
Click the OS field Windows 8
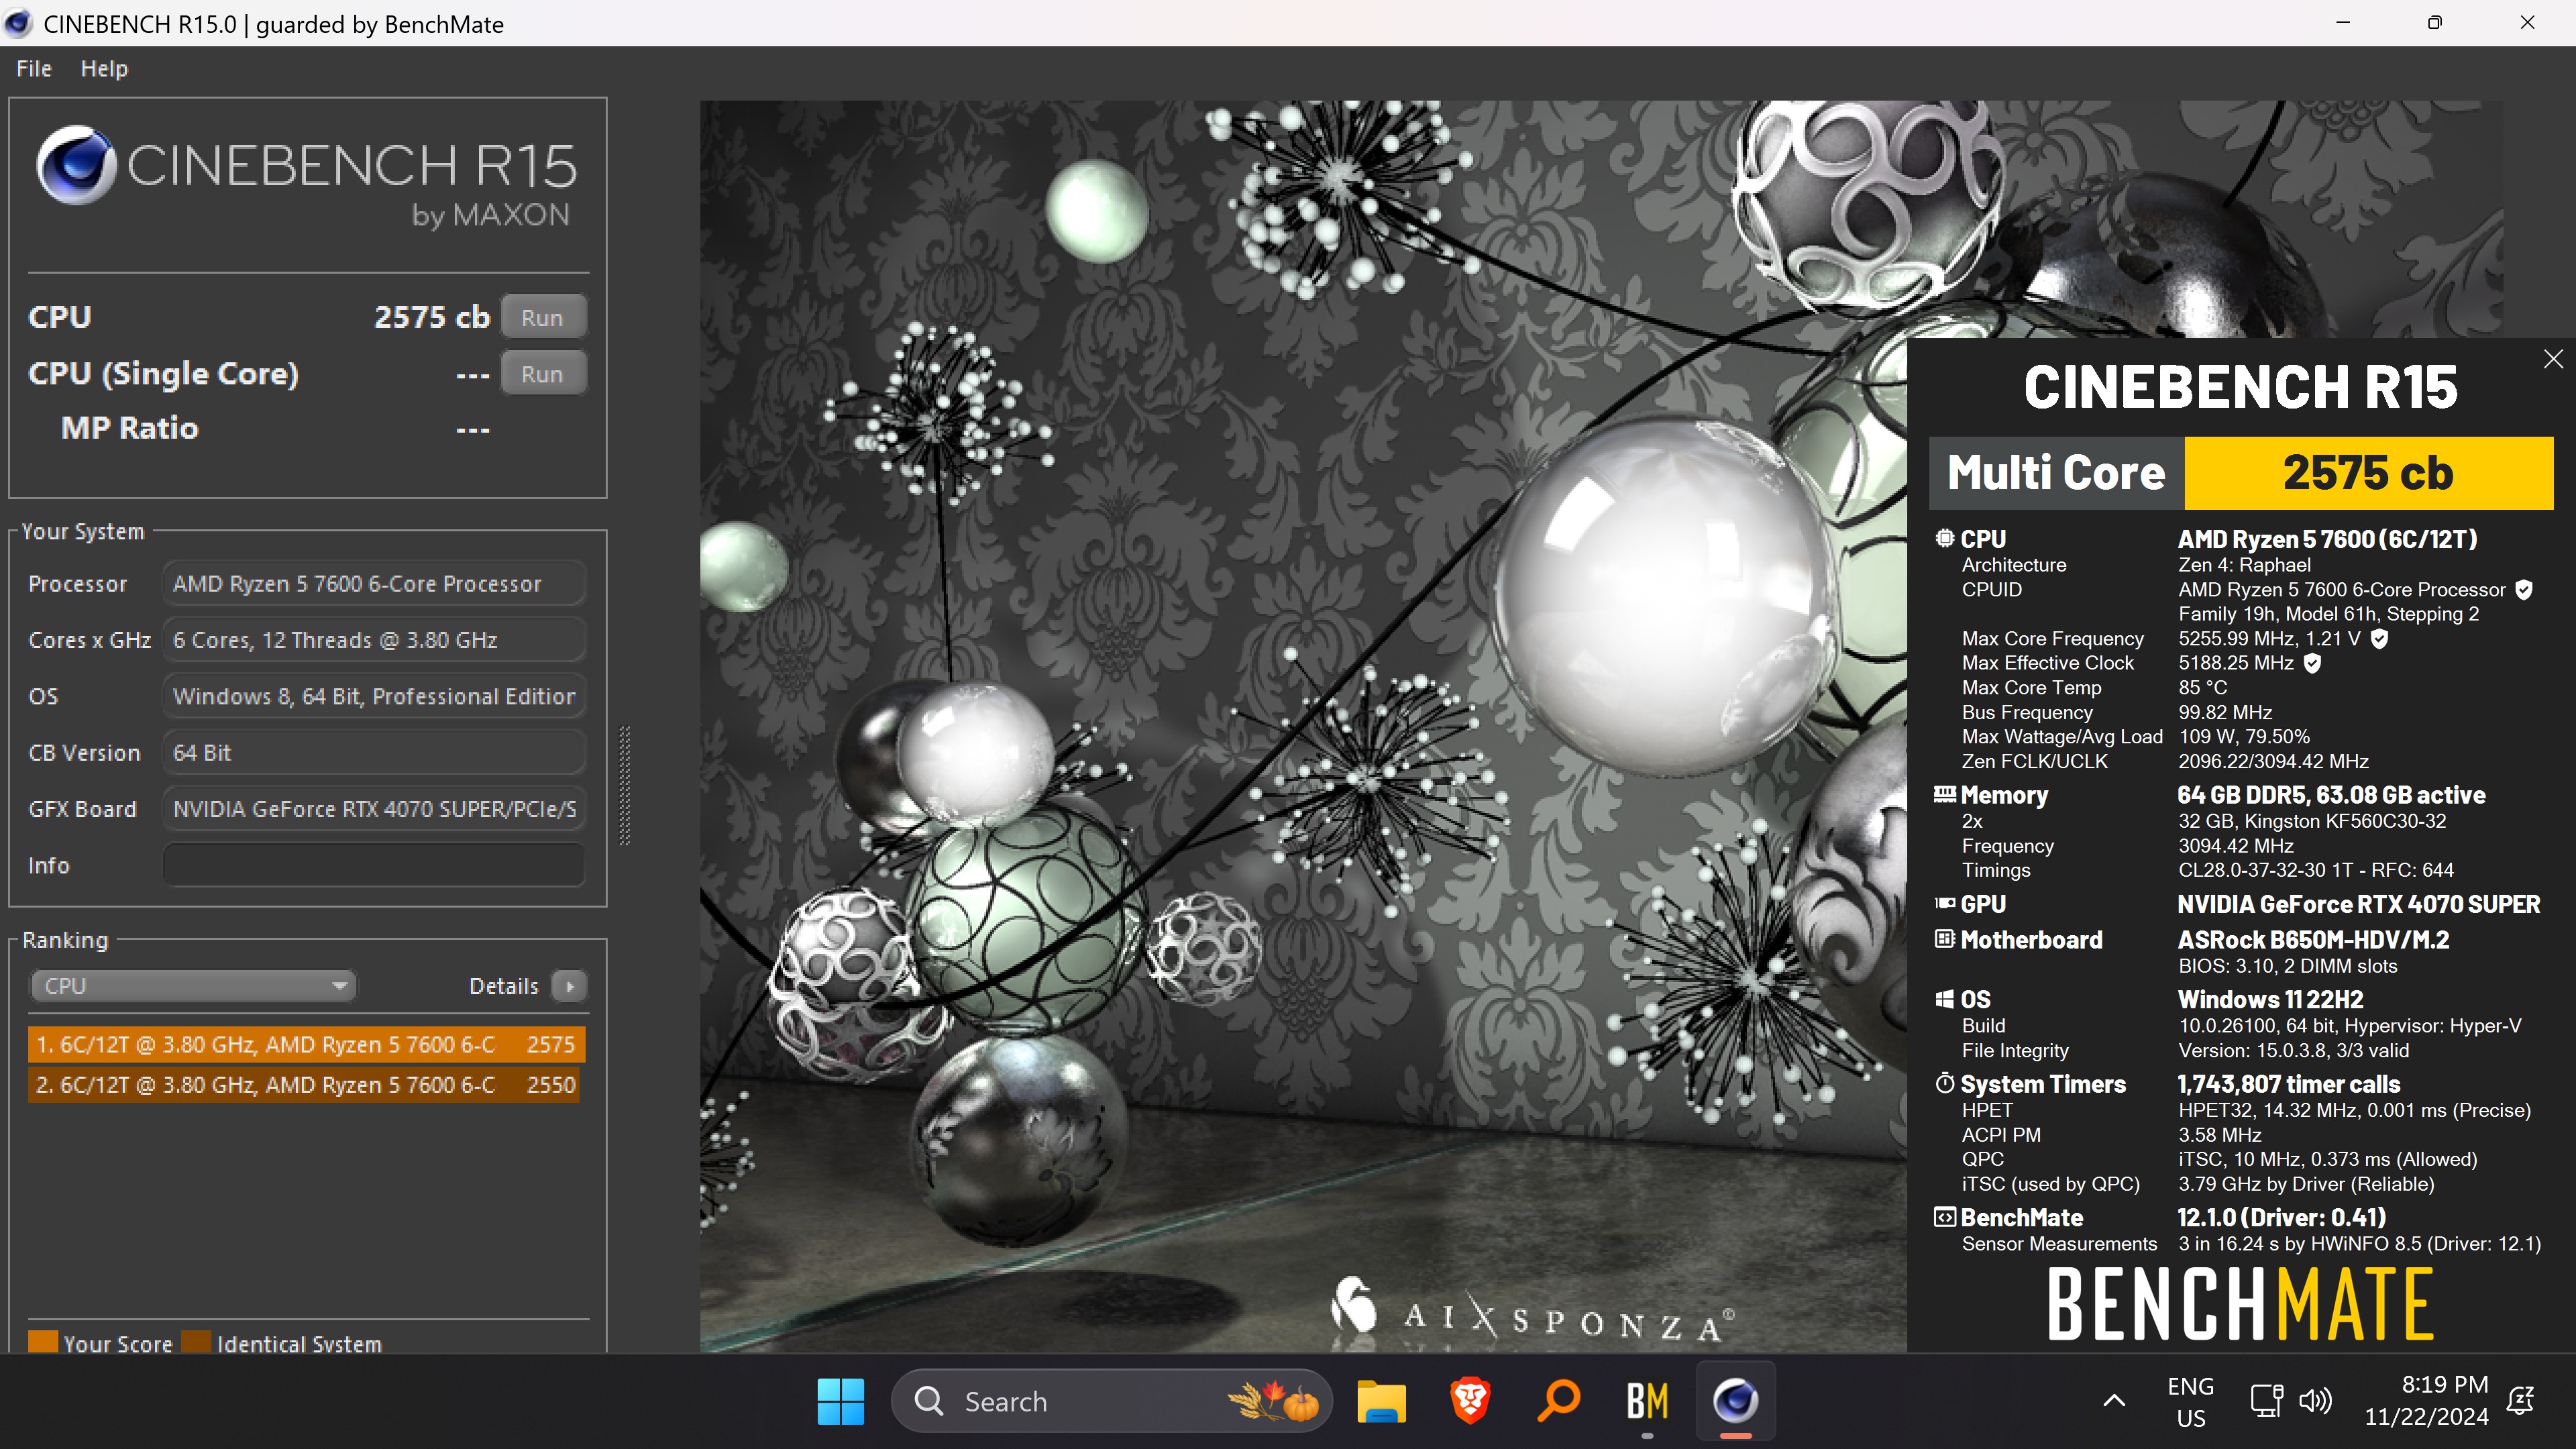[374, 697]
